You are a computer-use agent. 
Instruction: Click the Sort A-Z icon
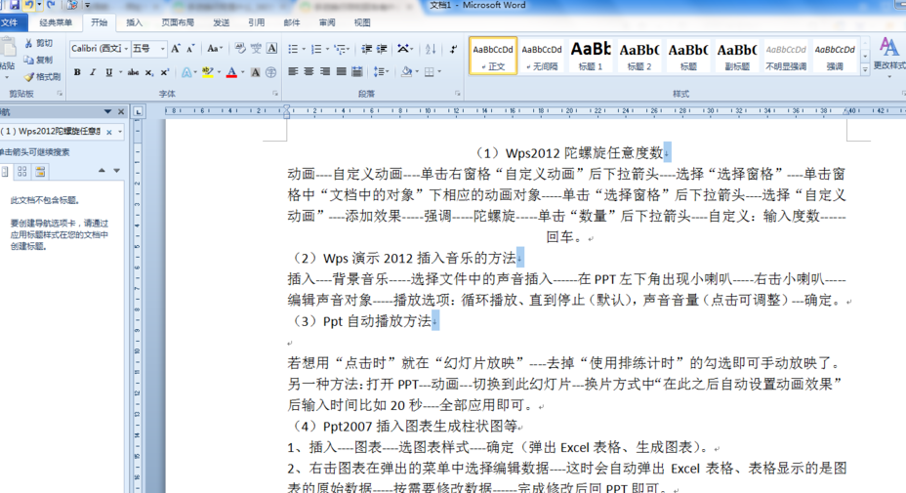point(431,49)
